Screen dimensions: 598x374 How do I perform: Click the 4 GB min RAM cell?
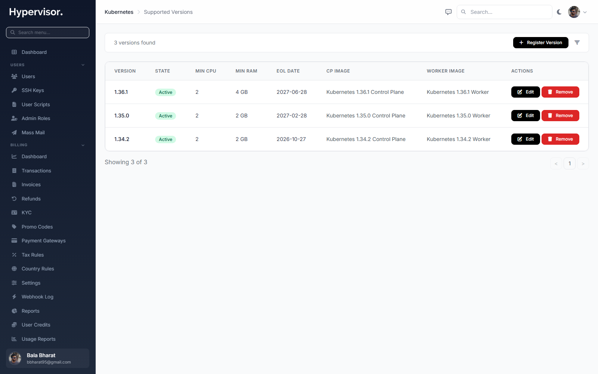[x=242, y=92]
